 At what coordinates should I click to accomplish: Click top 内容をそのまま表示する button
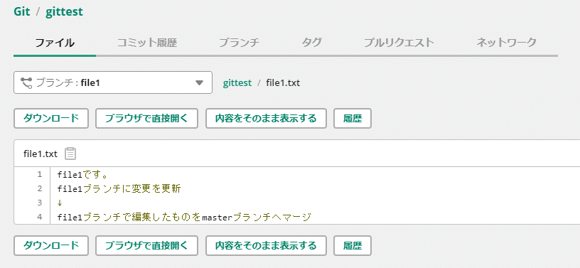[266, 119]
